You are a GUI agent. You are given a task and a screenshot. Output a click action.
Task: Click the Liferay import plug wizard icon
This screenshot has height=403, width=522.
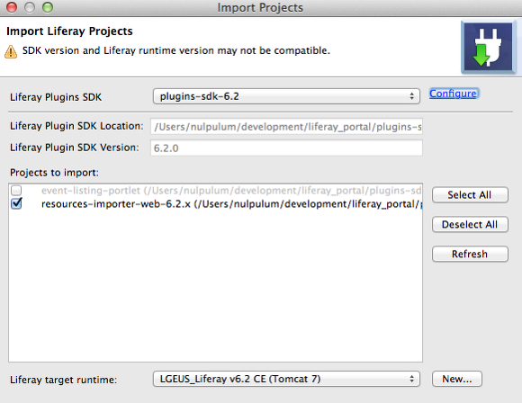(489, 47)
